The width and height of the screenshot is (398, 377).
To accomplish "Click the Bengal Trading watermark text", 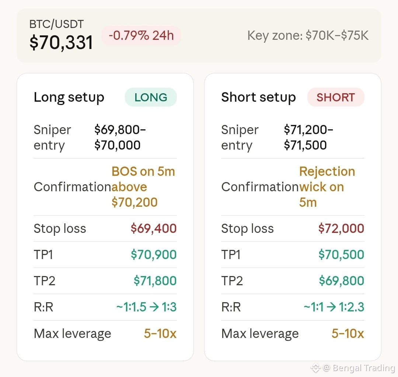I will click(363, 368).
